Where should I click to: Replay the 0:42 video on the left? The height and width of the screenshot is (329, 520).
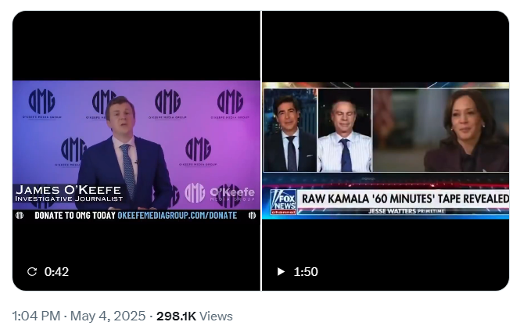click(32, 272)
